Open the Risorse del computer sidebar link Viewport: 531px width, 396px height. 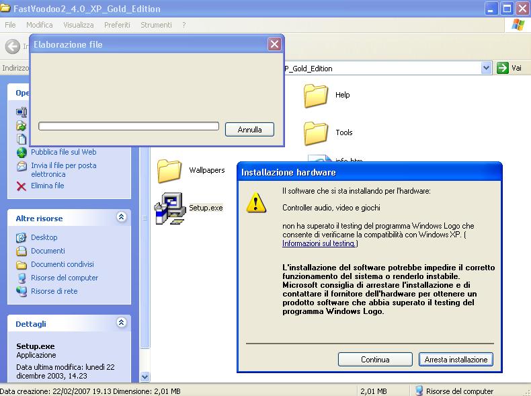(x=65, y=278)
